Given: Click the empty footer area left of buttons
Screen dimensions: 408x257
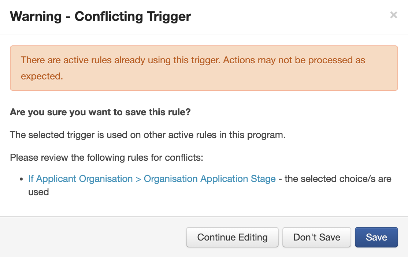Looking at the screenshot, I should (92, 237).
